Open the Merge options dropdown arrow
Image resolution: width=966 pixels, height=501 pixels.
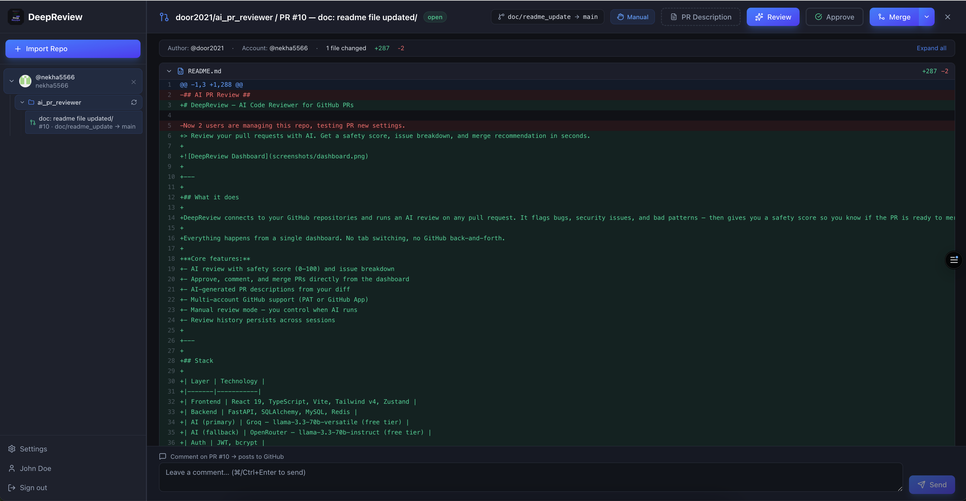927,17
